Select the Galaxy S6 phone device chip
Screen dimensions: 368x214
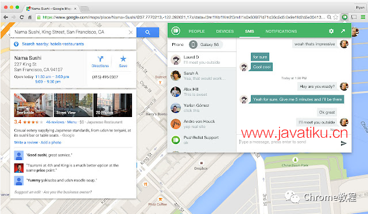pos(206,44)
